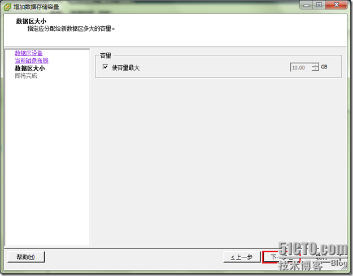Maximize the 增加数据存储容量 window
Screen dimensions: 353x276
point(319,5)
